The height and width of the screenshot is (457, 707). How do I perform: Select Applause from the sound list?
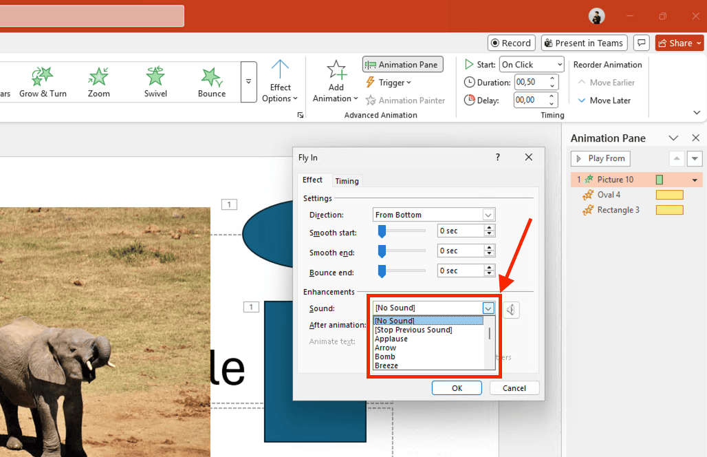click(x=391, y=339)
